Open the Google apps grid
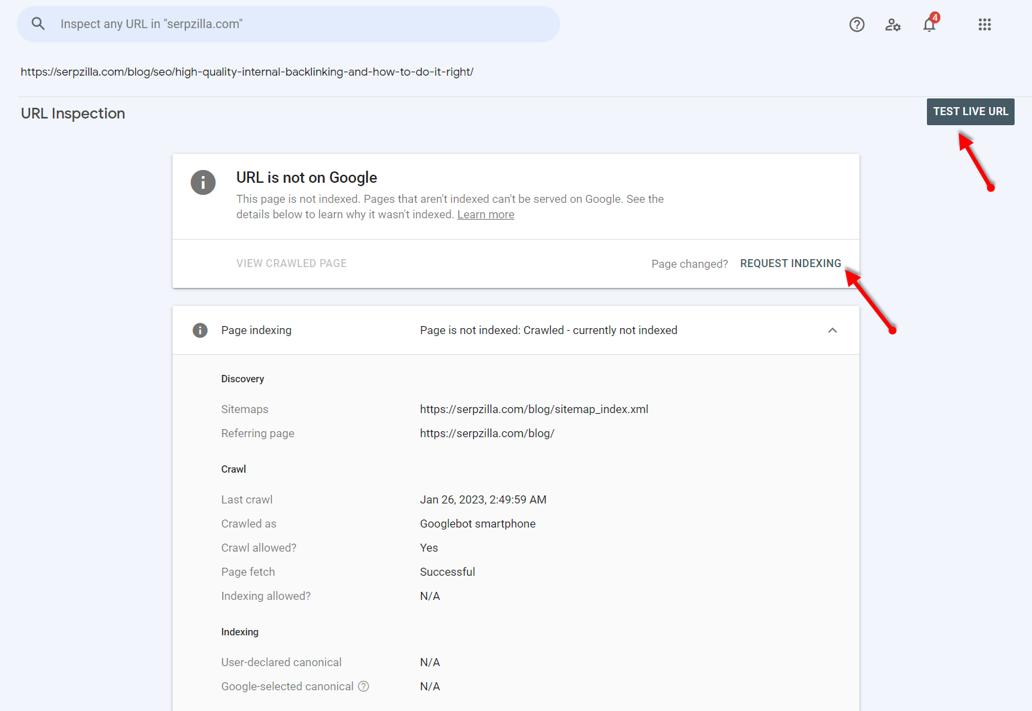 pos(984,25)
